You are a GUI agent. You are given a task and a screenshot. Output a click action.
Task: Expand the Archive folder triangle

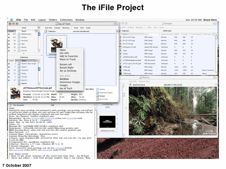9,38
